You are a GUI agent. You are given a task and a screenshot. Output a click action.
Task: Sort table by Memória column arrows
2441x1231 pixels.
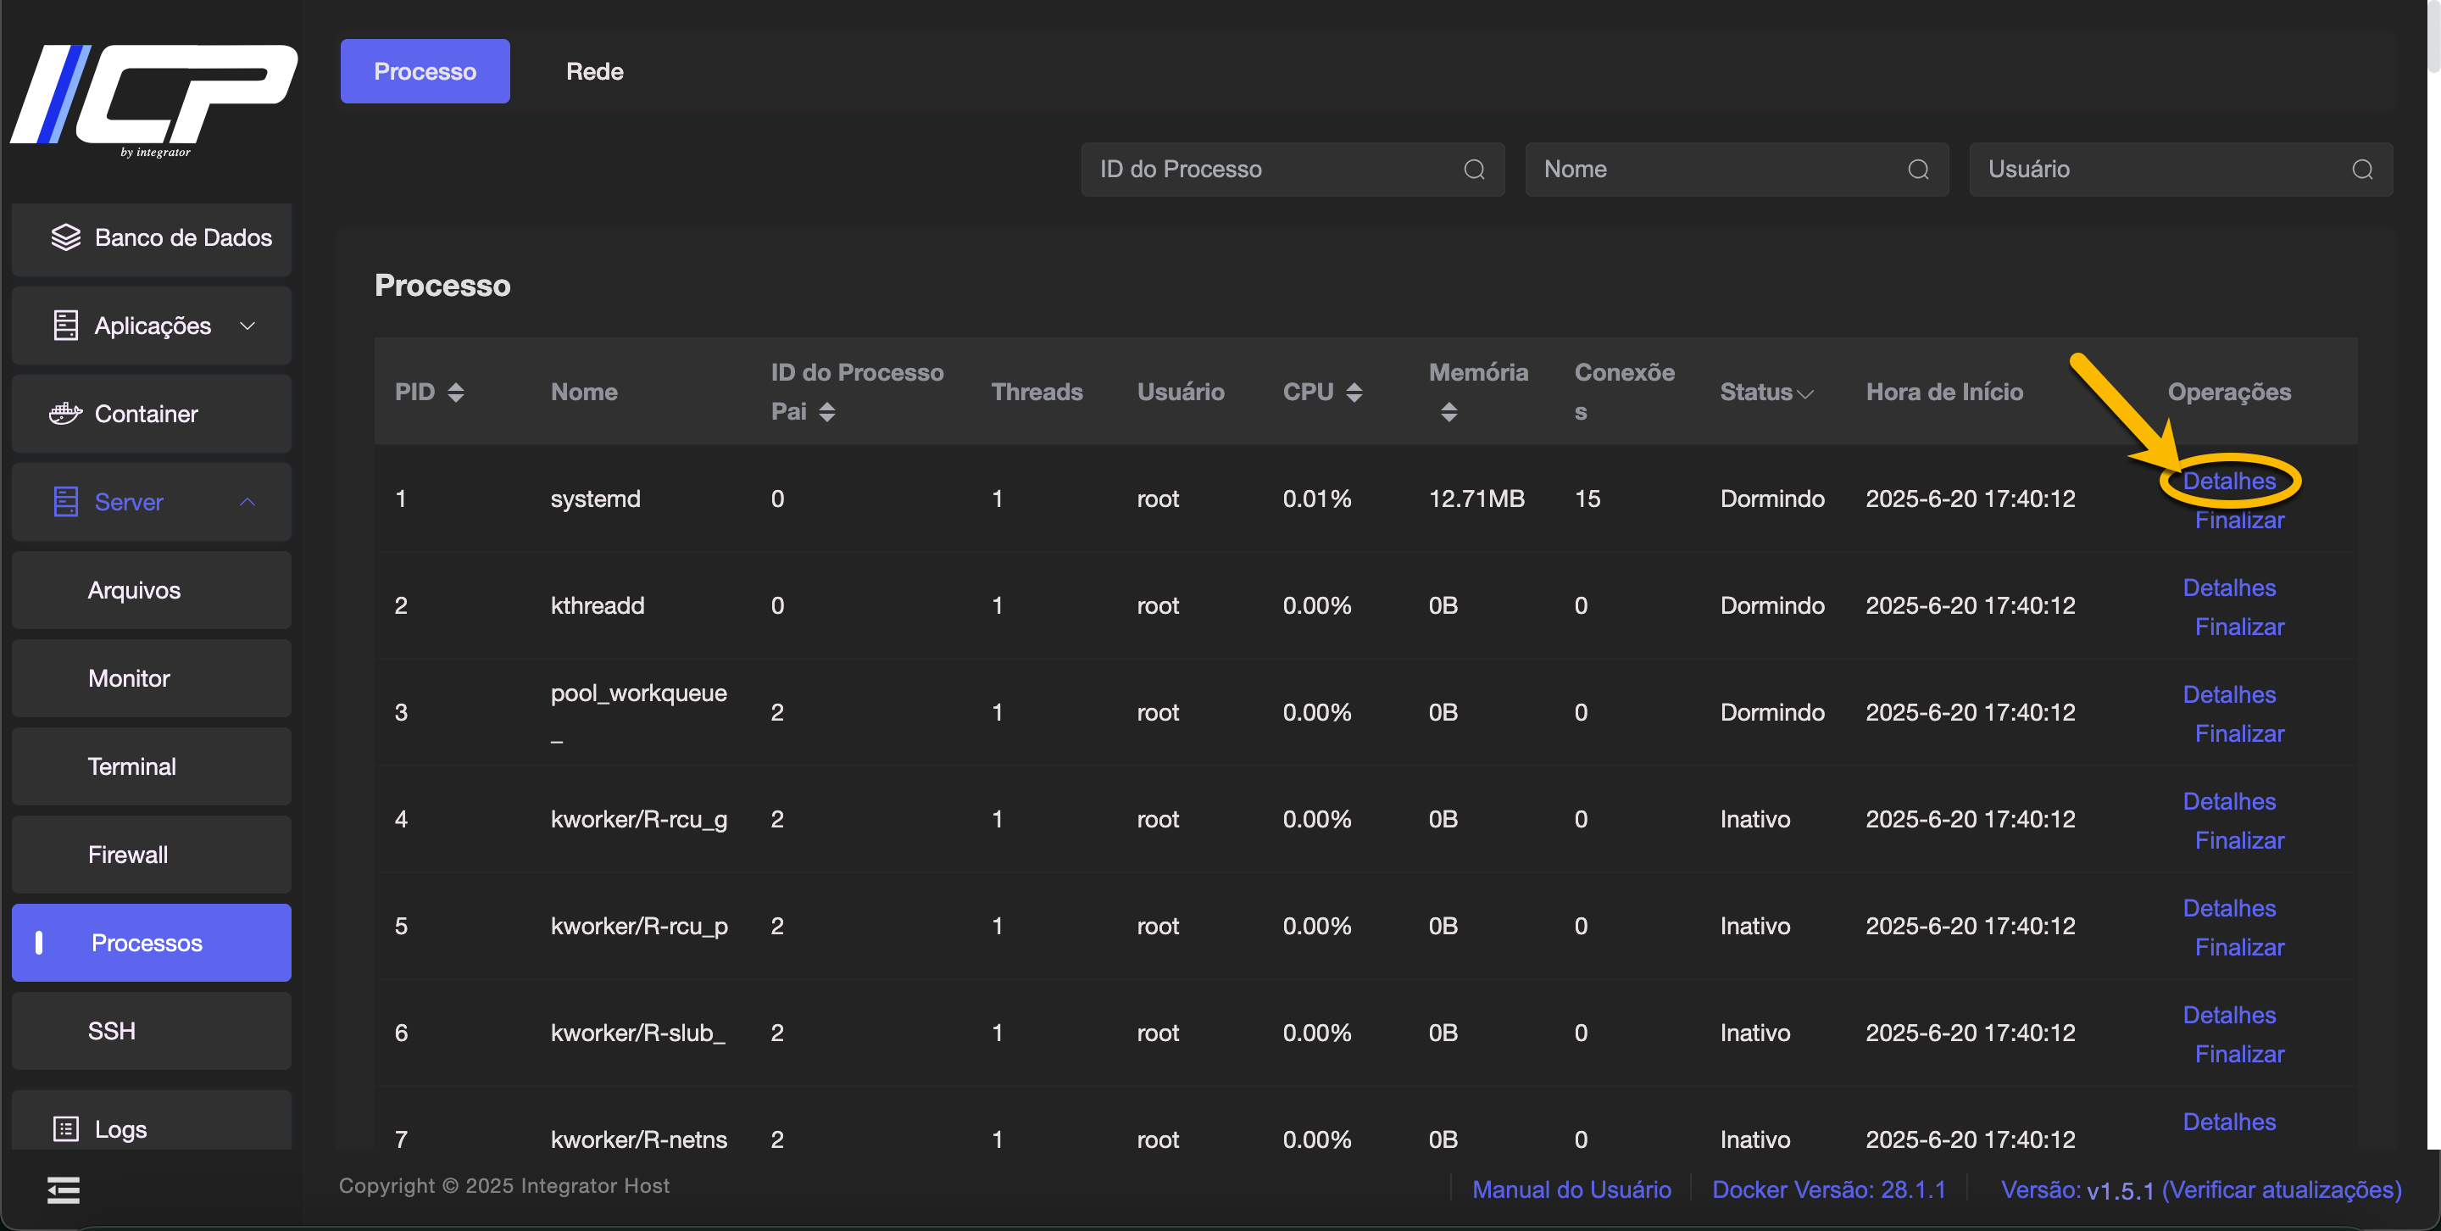click(x=1448, y=412)
